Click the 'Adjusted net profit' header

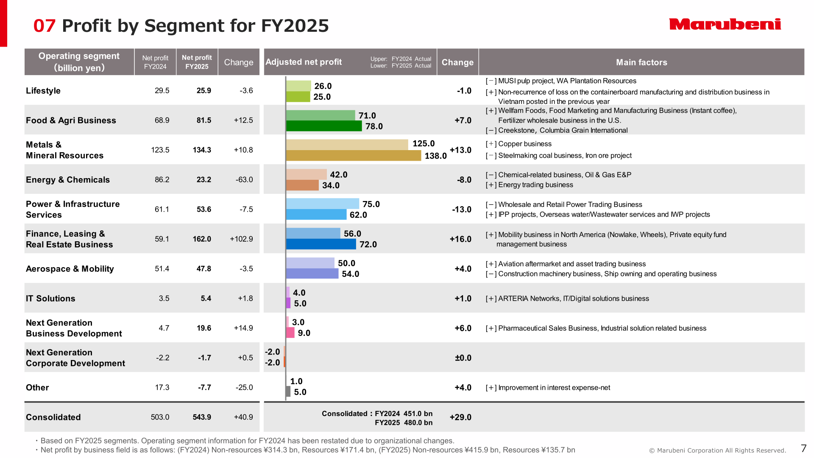click(304, 62)
